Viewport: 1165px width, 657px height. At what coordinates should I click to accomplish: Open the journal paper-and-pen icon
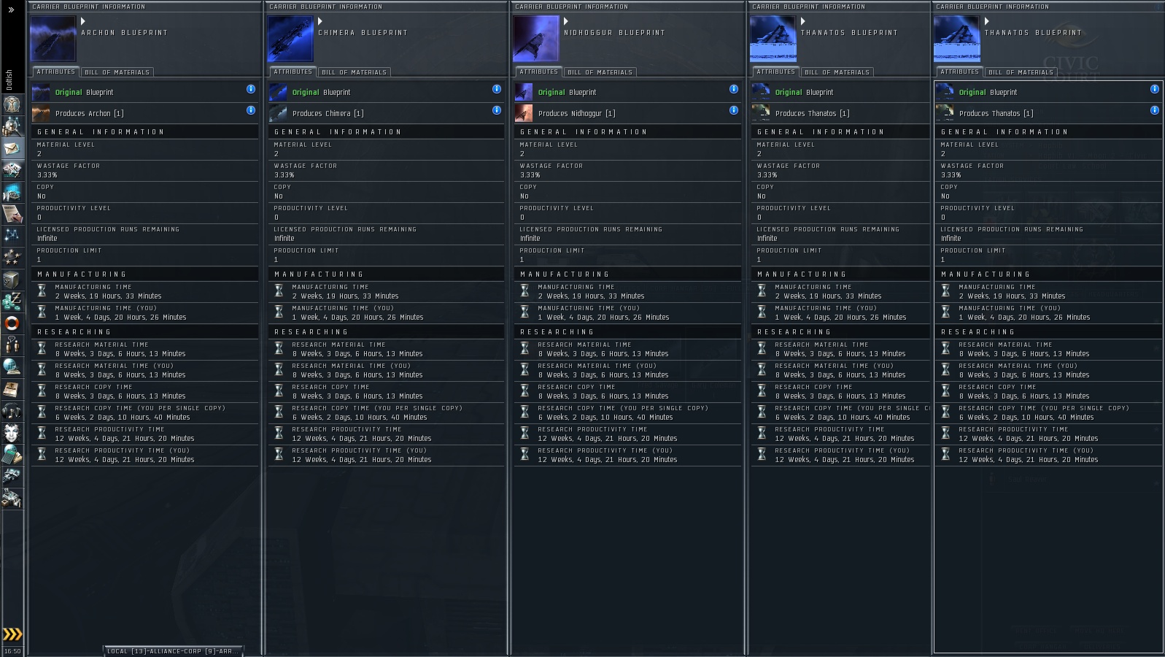(12, 214)
